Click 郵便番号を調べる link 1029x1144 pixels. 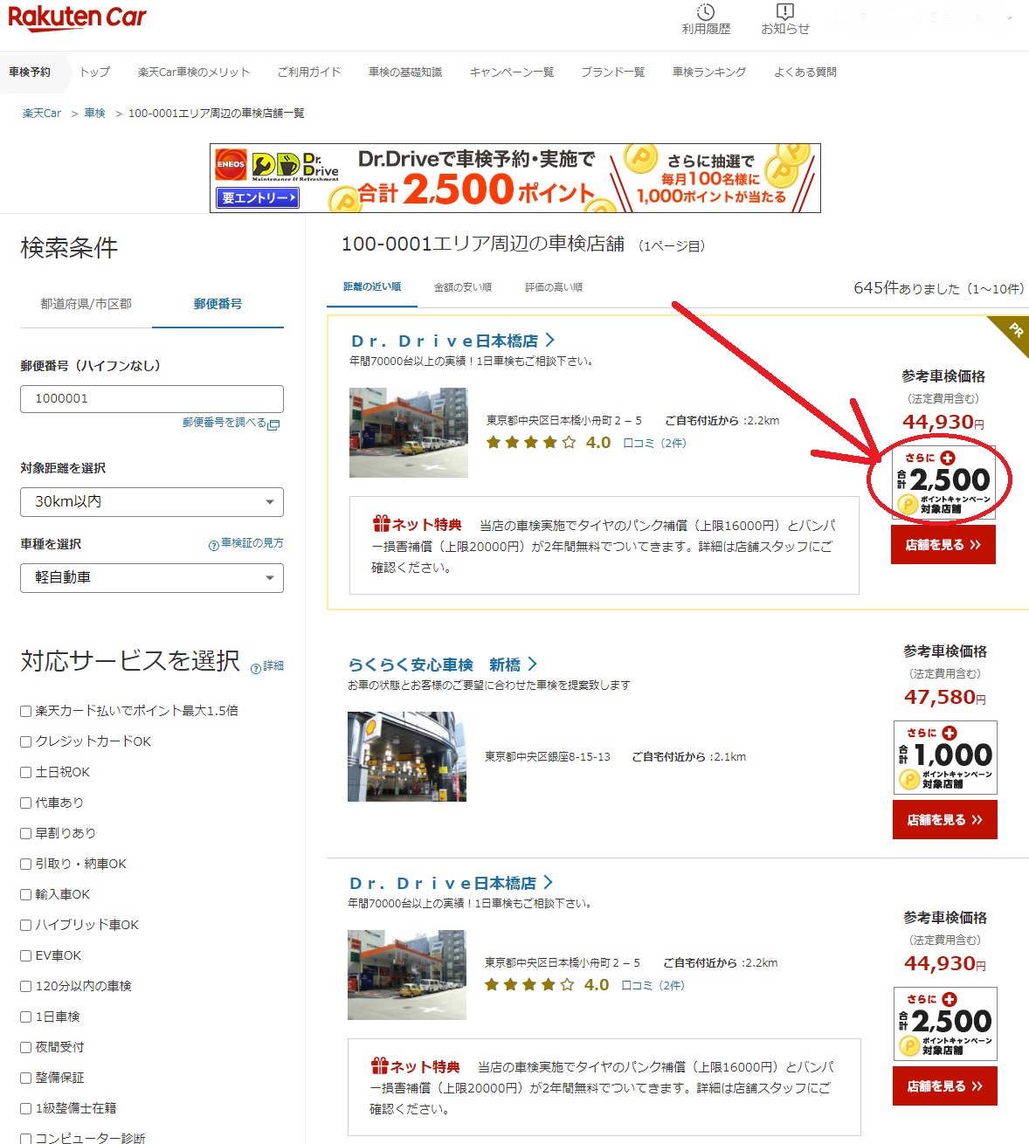[224, 423]
